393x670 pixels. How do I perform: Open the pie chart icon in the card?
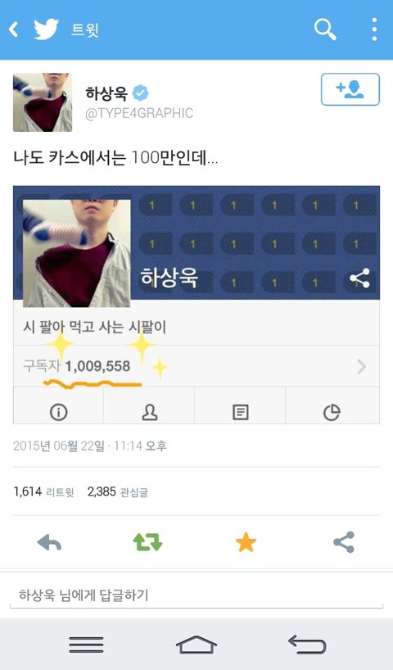(332, 412)
